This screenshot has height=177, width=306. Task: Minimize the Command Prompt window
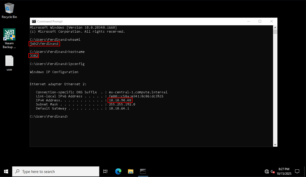click(248, 21)
